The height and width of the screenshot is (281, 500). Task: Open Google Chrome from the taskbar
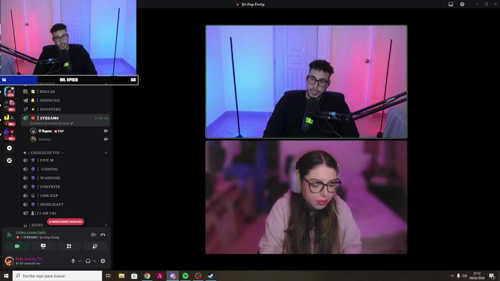(147, 276)
